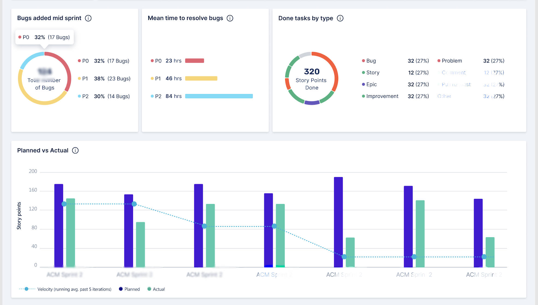
Task: Click the blue P2 84 hrs bar
Action: [219, 96]
